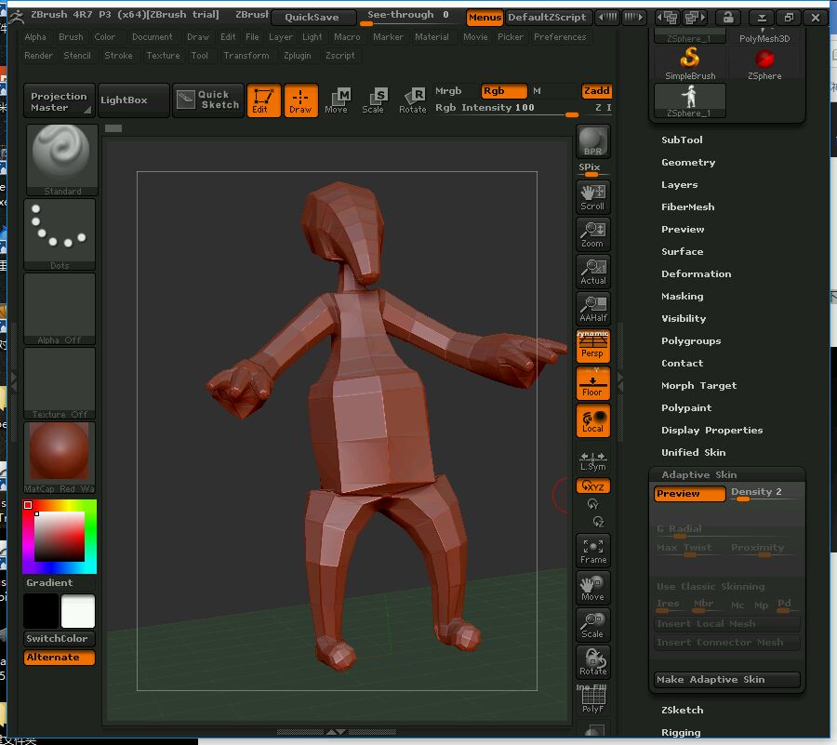Viewport: 837px width, 745px height.
Task: Click the Actual size icon
Action: (x=592, y=271)
